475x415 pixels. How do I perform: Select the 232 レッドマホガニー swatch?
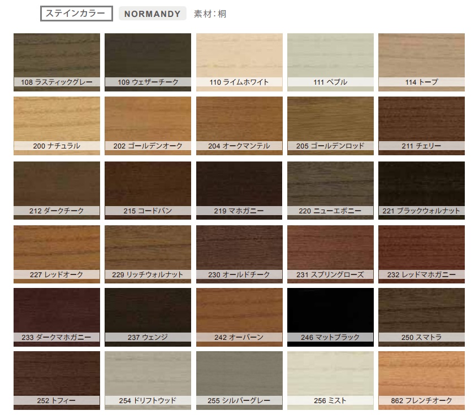click(421, 255)
